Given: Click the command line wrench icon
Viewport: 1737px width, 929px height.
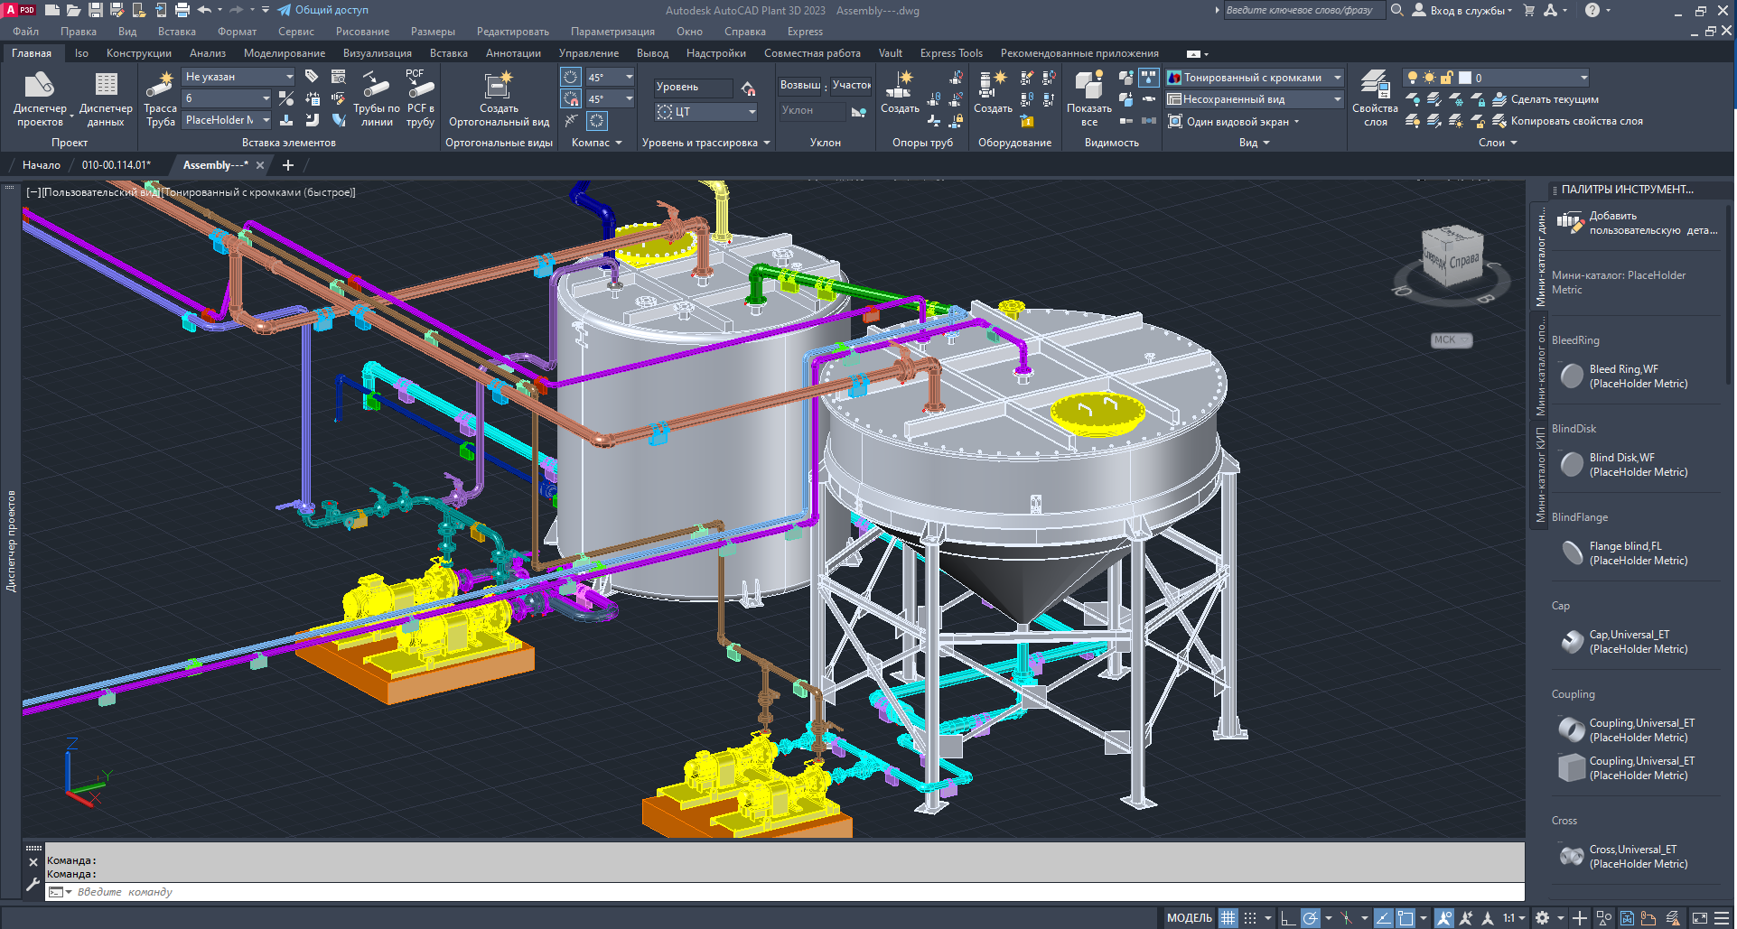Looking at the screenshot, I should tap(33, 885).
